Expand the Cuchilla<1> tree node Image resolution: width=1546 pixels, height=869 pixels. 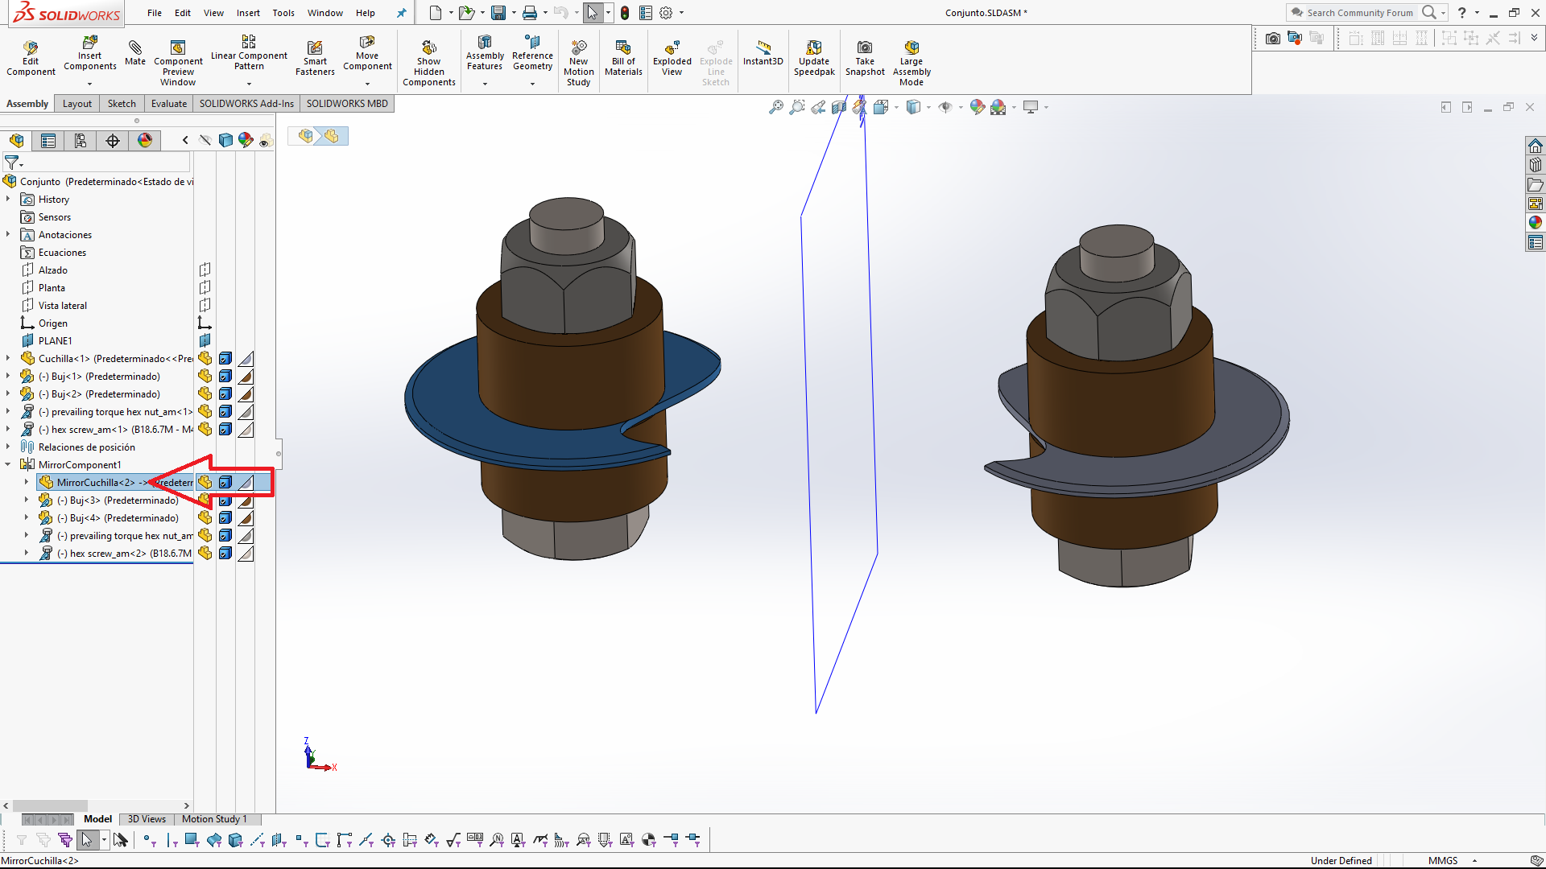[x=8, y=358]
